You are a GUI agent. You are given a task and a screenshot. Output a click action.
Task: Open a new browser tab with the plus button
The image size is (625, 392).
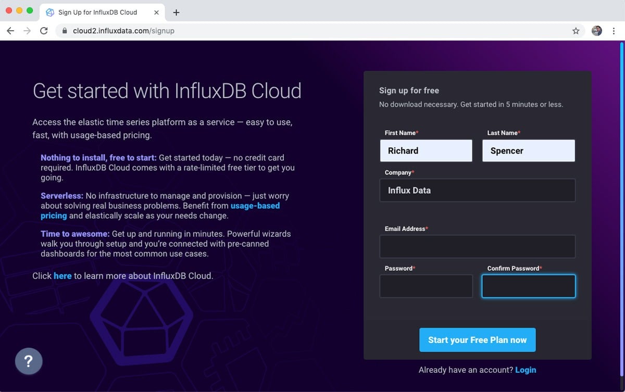pyautogui.click(x=176, y=12)
